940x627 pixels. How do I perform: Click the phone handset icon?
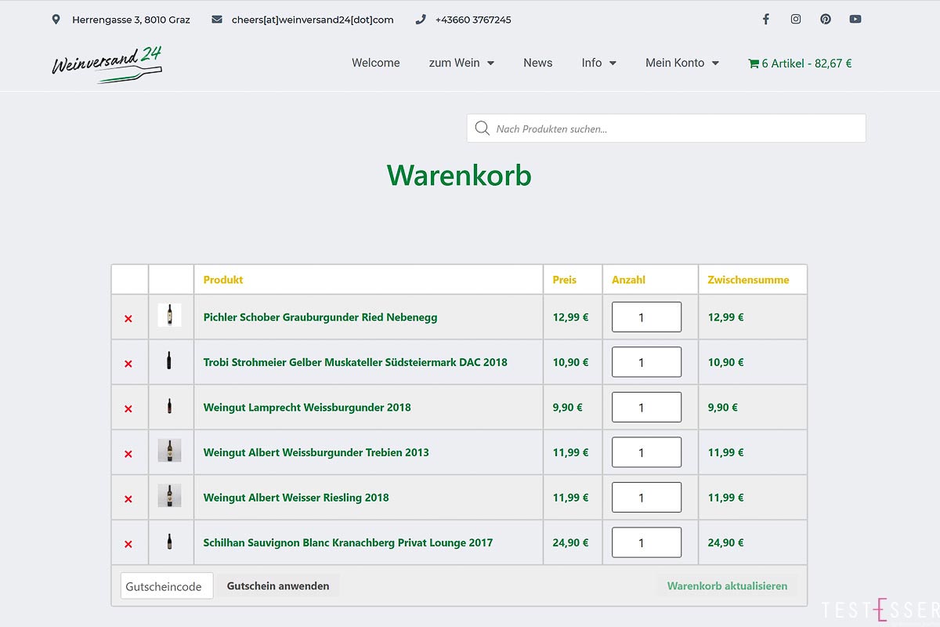coord(421,20)
